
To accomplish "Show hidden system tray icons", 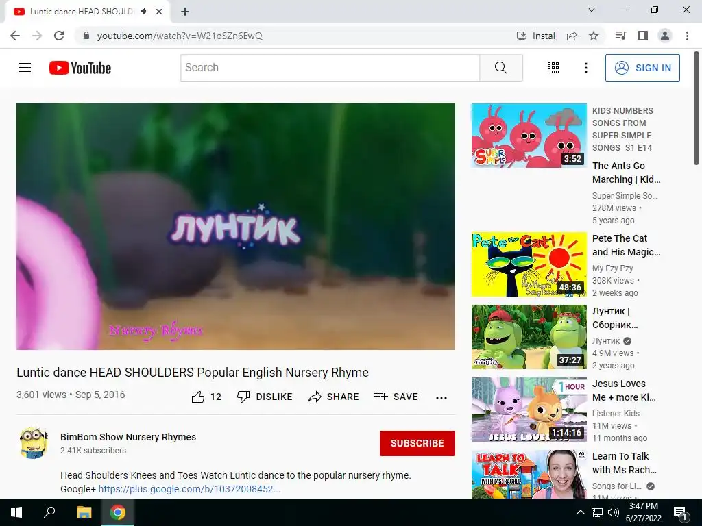I will click(580, 512).
